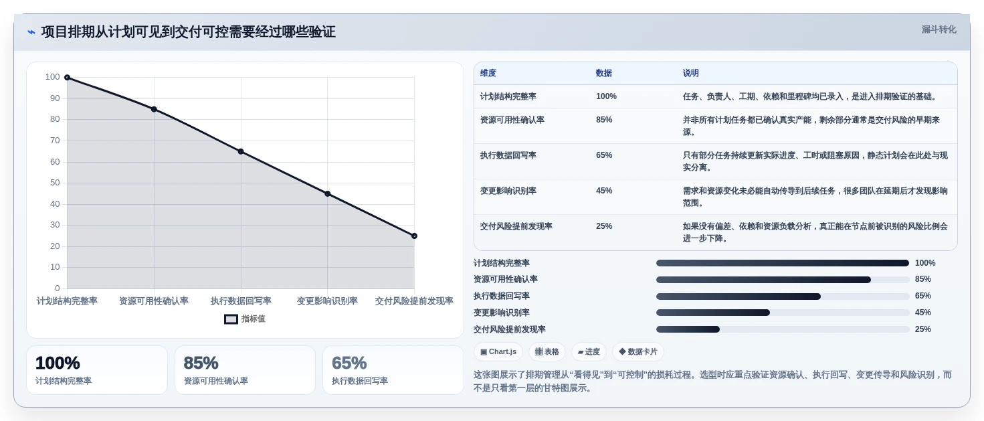
Task: Click the Chart.js tag chip
Action: coord(498,352)
